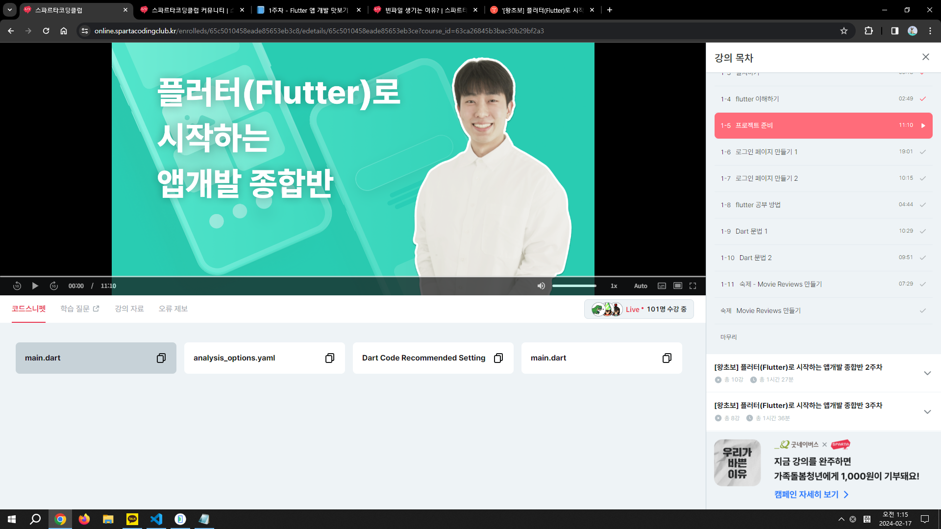
Task: Open Chrome profile avatar
Action: pyautogui.click(x=913, y=31)
